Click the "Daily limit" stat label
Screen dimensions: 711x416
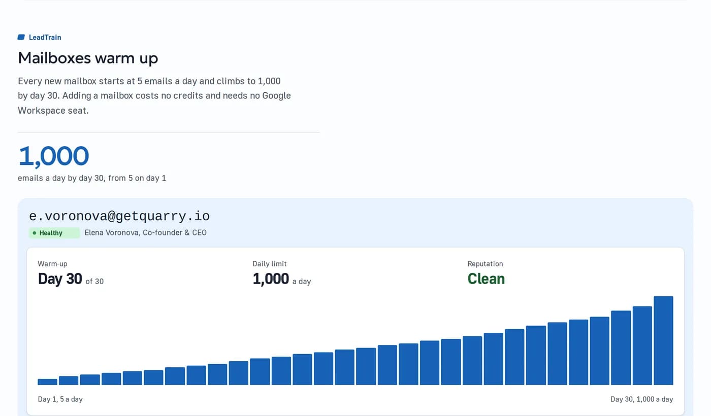point(270,264)
